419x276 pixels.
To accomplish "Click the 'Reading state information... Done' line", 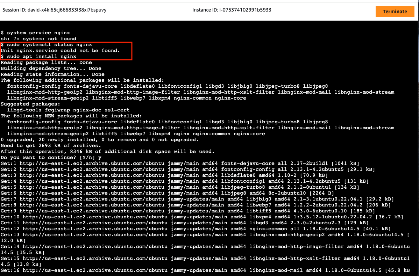I will 52,74.
